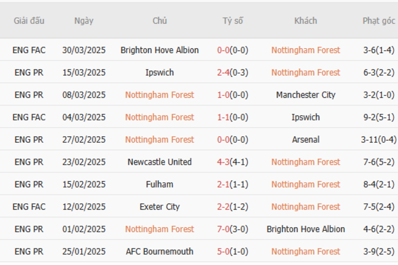Open the Arsenal team link

tap(306, 140)
